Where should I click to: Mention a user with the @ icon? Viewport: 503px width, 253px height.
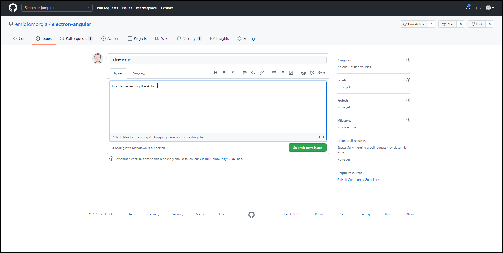(x=304, y=73)
